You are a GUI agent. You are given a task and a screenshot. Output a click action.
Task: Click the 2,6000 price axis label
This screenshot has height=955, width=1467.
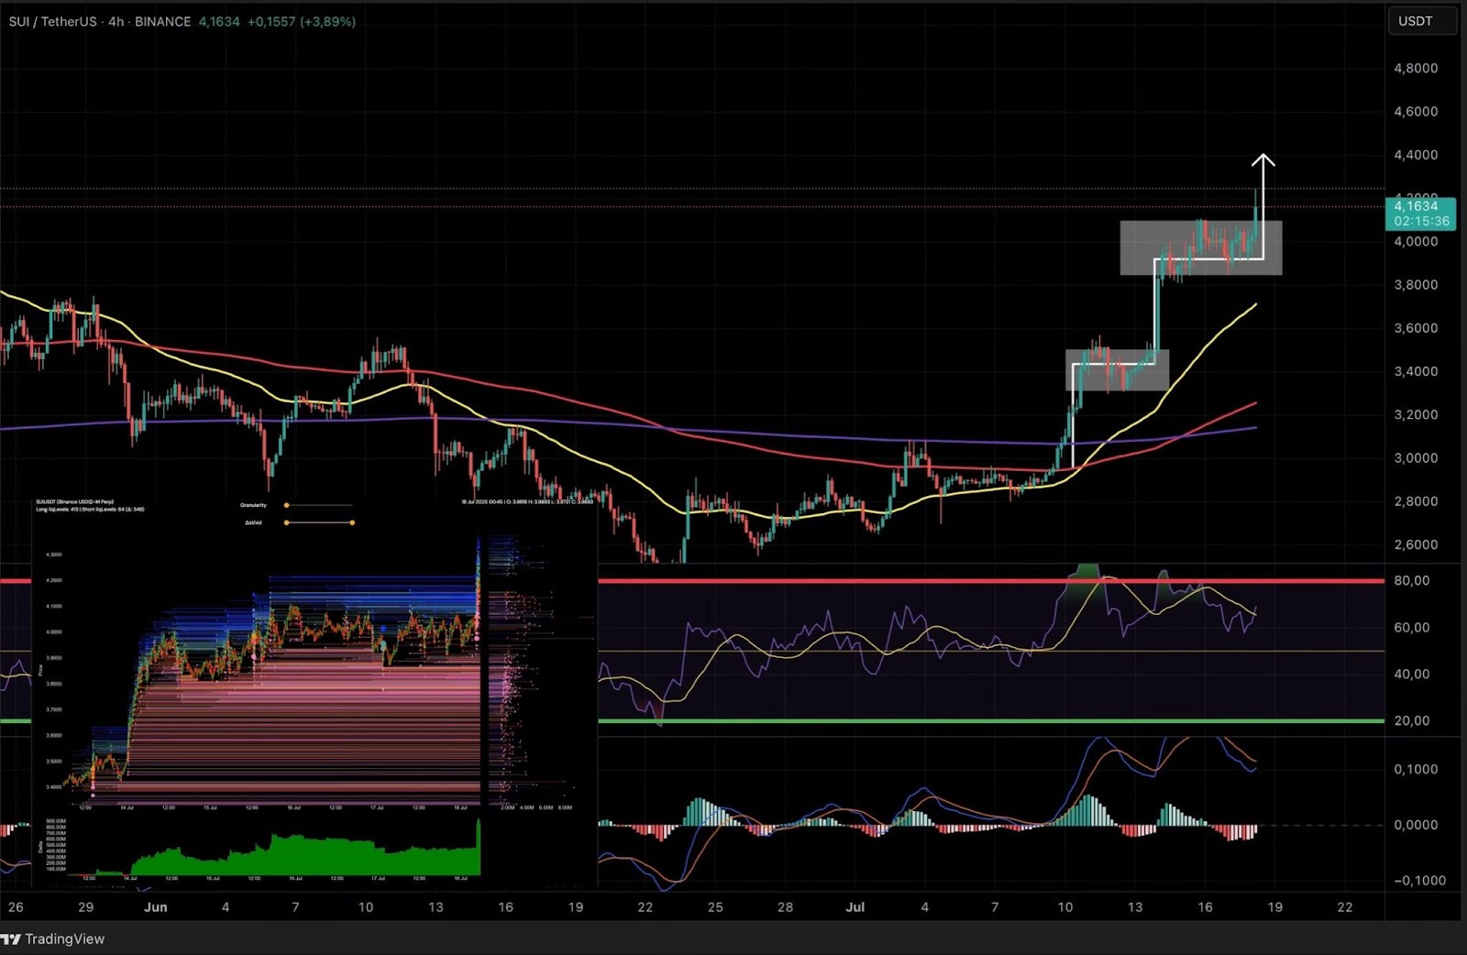point(1416,544)
